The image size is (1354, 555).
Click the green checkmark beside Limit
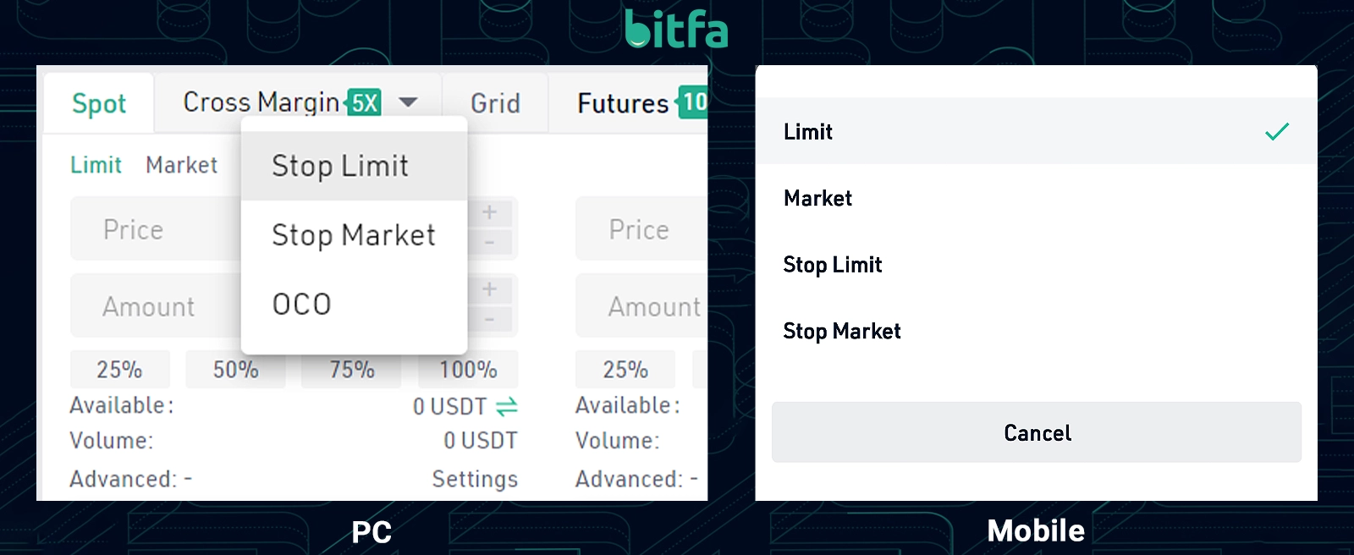coord(1277,131)
